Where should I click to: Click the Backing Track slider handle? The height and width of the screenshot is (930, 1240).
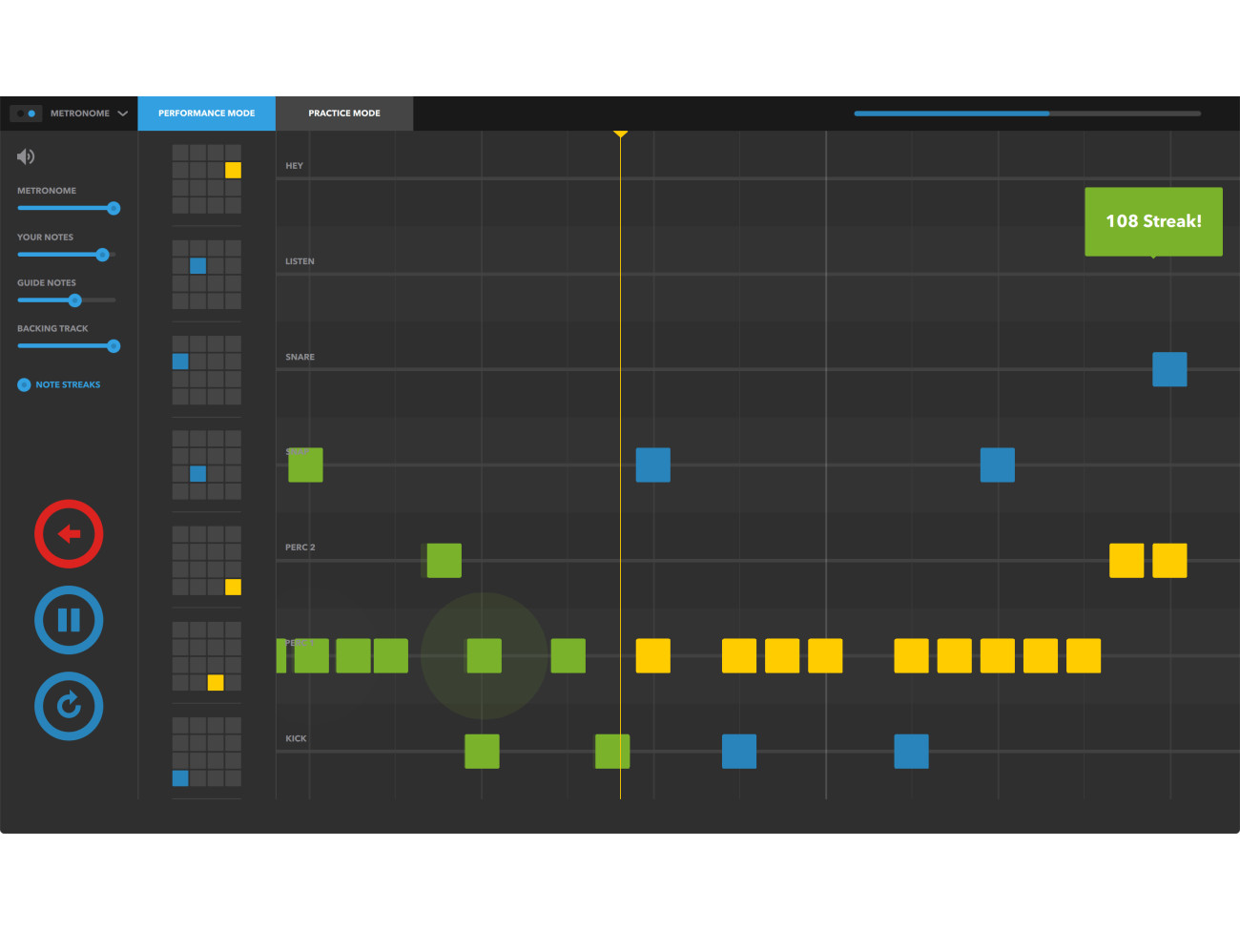[114, 346]
